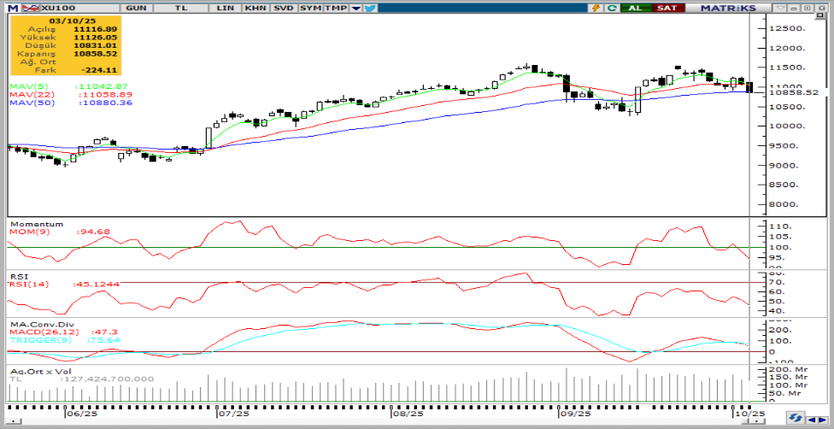Image resolution: width=834 pixels, height=429 pixels.
Task: Open the TL currency dropdown
Action: pyautogui.click(x=180, y=8)
